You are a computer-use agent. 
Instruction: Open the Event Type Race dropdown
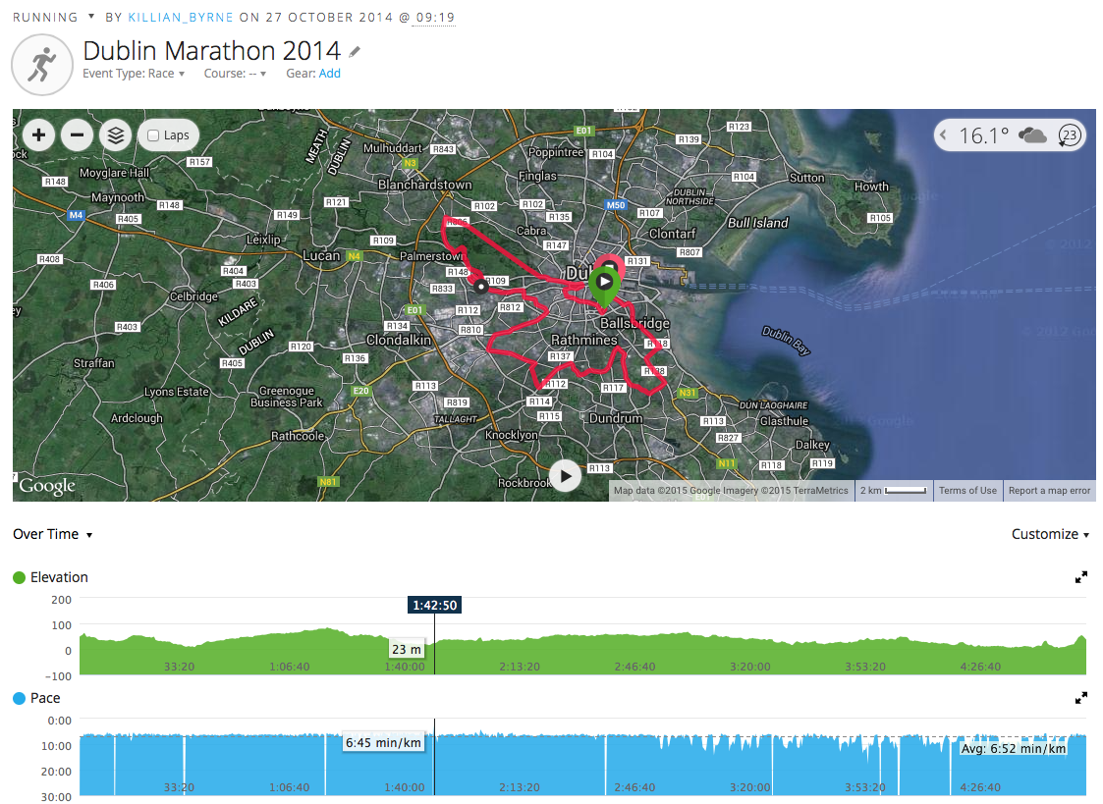(134, 74)
